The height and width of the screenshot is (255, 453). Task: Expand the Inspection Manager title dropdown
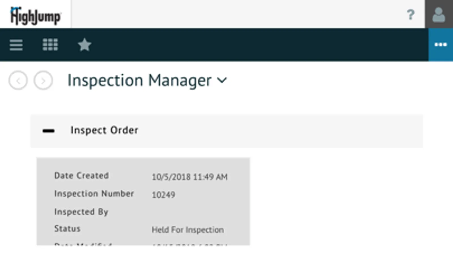click(222, 80)
